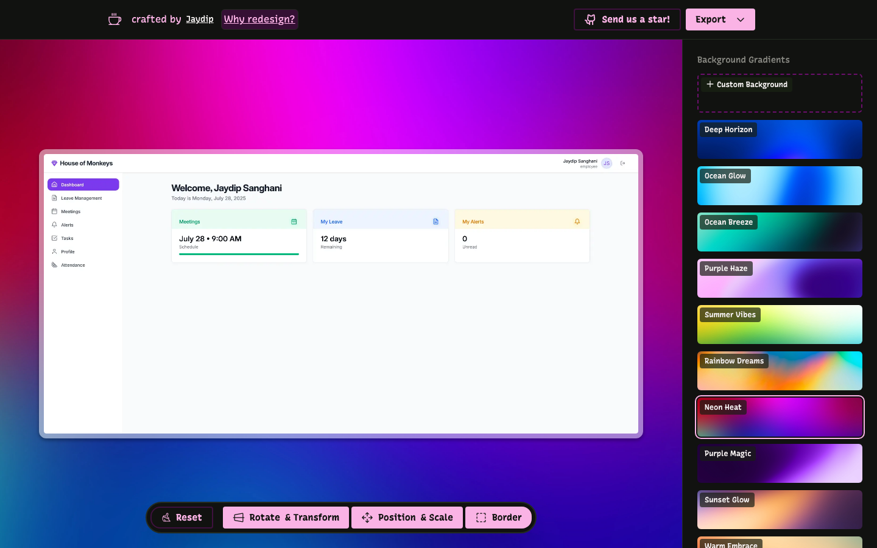Click the logout icon in dashboard preview
The width and height of the screenshot is (877, 548).
click(x=622, y=163)
